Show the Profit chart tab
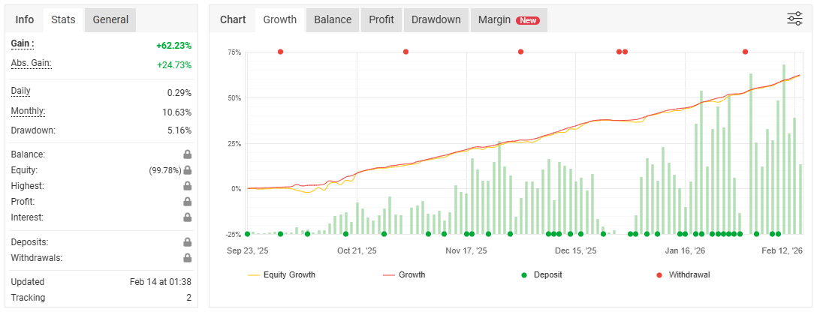The image size is (814, 312). pyautogui.click(x=381, y=20)
